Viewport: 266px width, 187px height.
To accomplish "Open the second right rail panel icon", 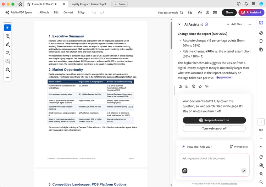I will (261, 33).
